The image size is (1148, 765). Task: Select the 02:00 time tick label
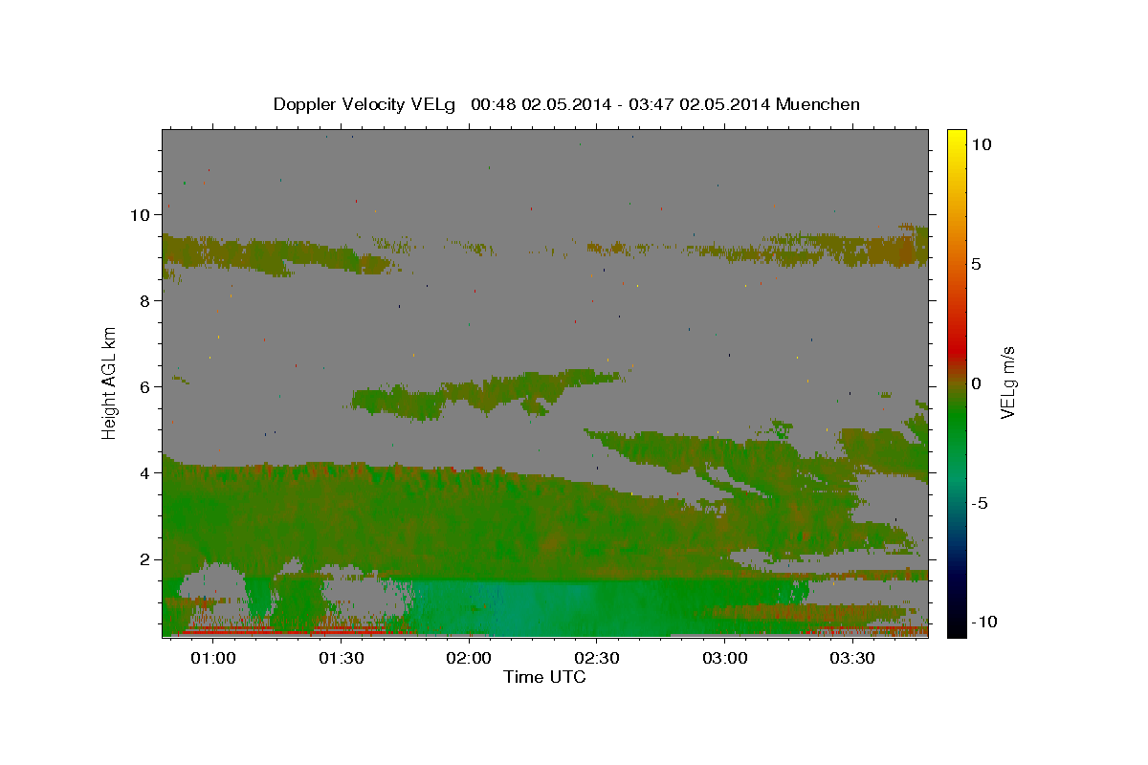469,659
